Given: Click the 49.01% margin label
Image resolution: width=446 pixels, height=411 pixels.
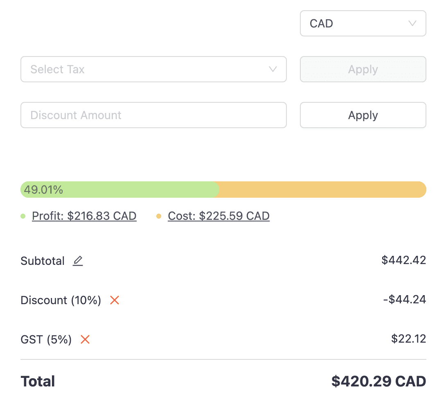Looking at the screenshot, I should (x=43, y=190).
